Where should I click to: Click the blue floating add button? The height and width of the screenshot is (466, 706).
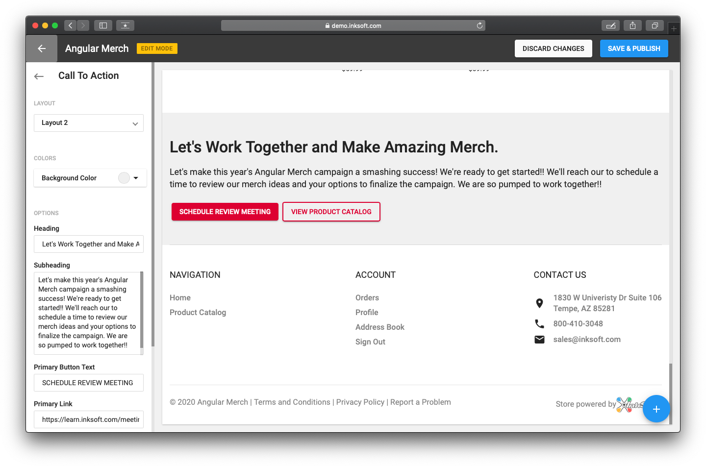click(656, 409)
